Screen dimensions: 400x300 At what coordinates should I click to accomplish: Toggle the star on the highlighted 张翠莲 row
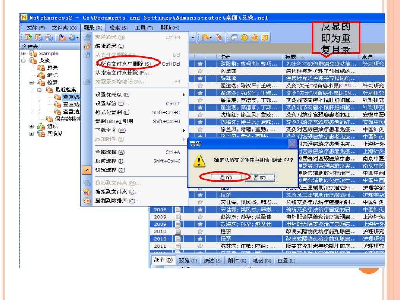pyautogui.click(x=200, y=78)
